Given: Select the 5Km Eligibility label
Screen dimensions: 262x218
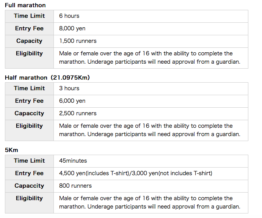Looking at the screenshot, I should pyautogui.click(x=29, y=198).
